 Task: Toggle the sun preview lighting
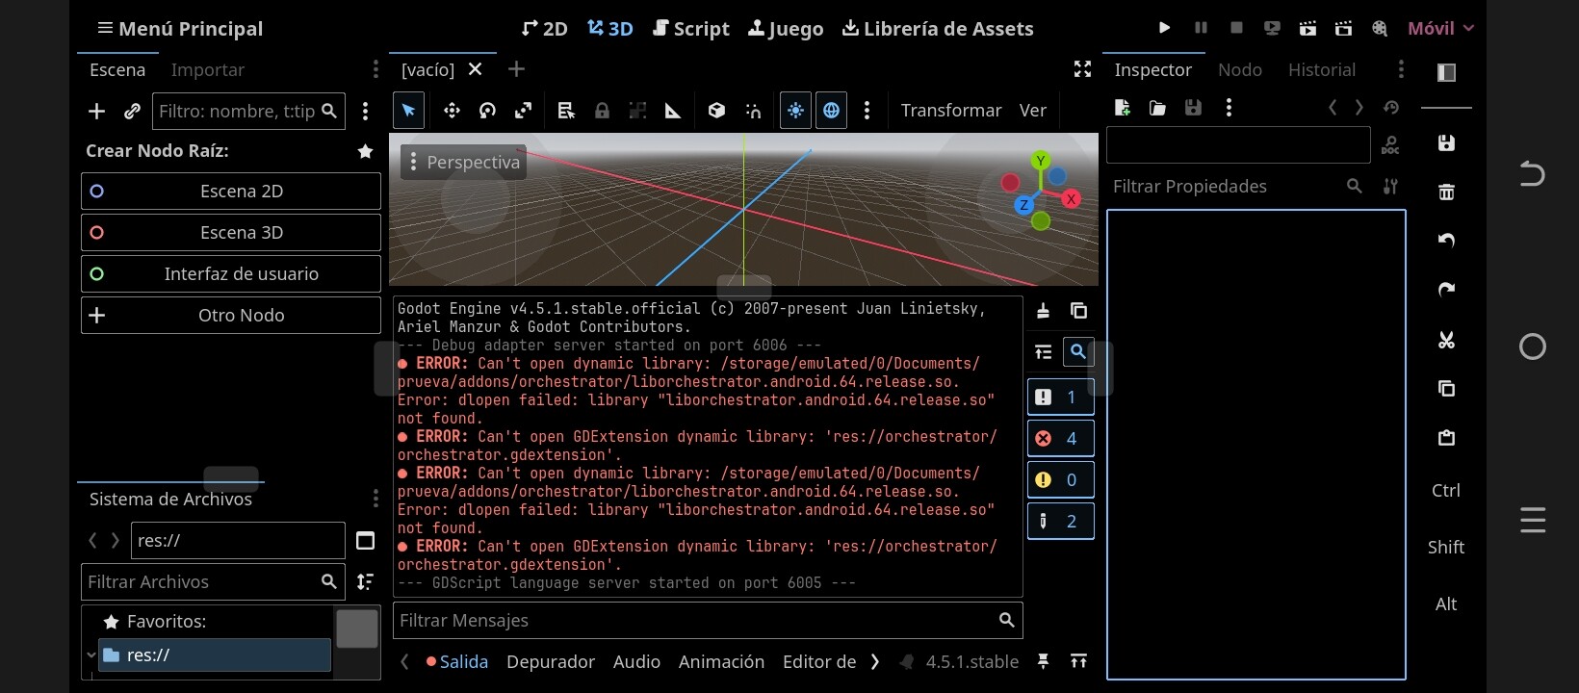point(795,111)
